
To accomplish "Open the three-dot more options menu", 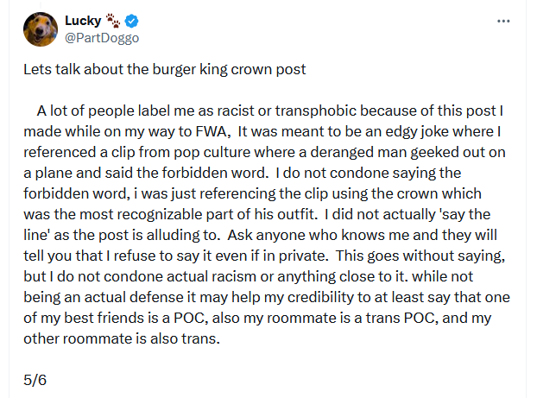I will pos(504,21).
